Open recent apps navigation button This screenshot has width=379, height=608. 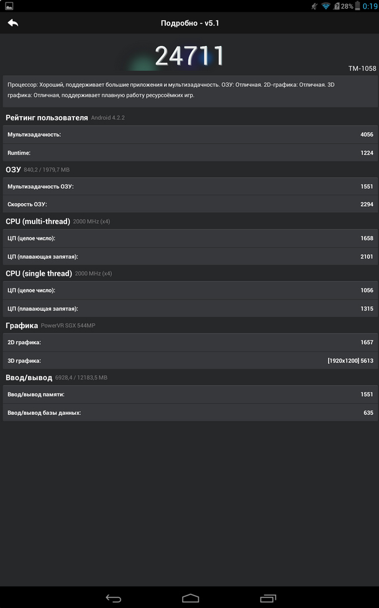coord(268,598)
